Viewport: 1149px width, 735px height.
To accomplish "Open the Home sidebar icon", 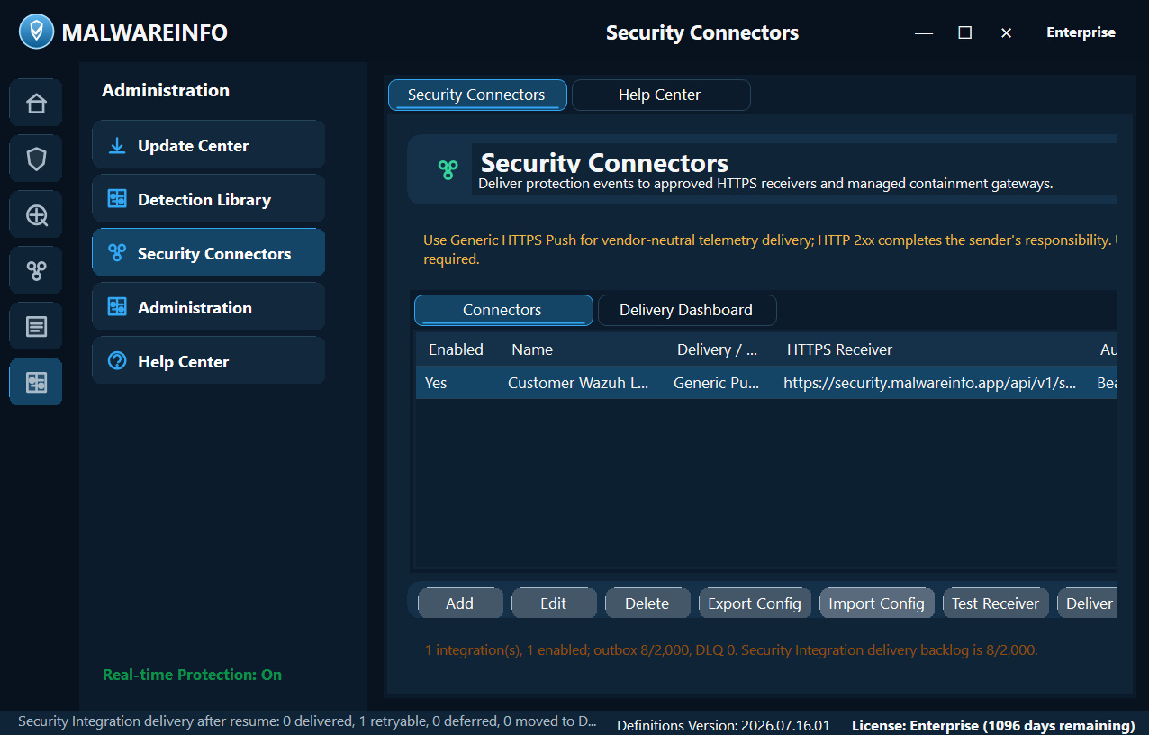I will [36, 104].
